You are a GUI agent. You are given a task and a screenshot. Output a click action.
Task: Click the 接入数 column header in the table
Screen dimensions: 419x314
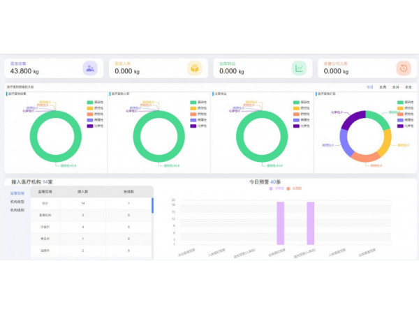click(82, 190)
